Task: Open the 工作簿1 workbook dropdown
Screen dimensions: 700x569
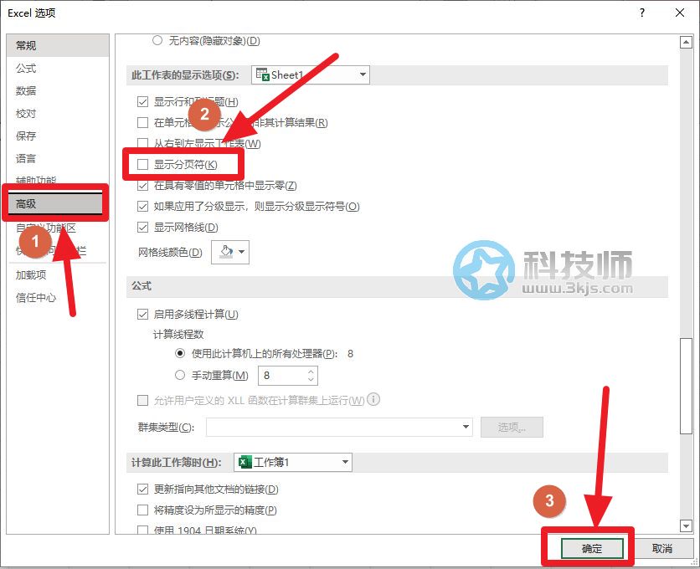Action: pos(293,462)
